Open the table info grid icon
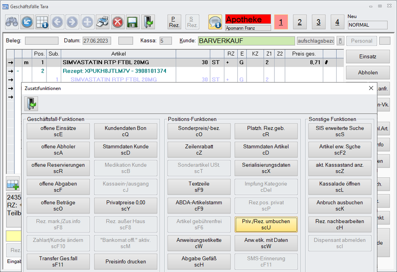Viewport: 397px width, 272px height. point(42,22)
